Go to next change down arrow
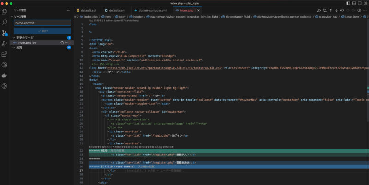The width and height of the screenshot is (369, 185). click(x=336, y=10)
